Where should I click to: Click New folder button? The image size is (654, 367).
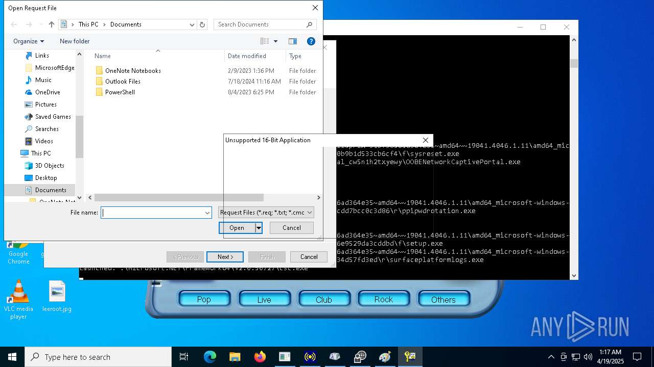[x=75, y=41]
